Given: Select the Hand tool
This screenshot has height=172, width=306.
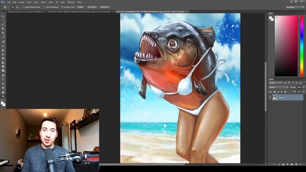Looking at the screenshot, I should (x=3, y=92).
